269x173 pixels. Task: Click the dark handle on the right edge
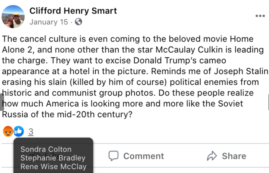point(268,102)
